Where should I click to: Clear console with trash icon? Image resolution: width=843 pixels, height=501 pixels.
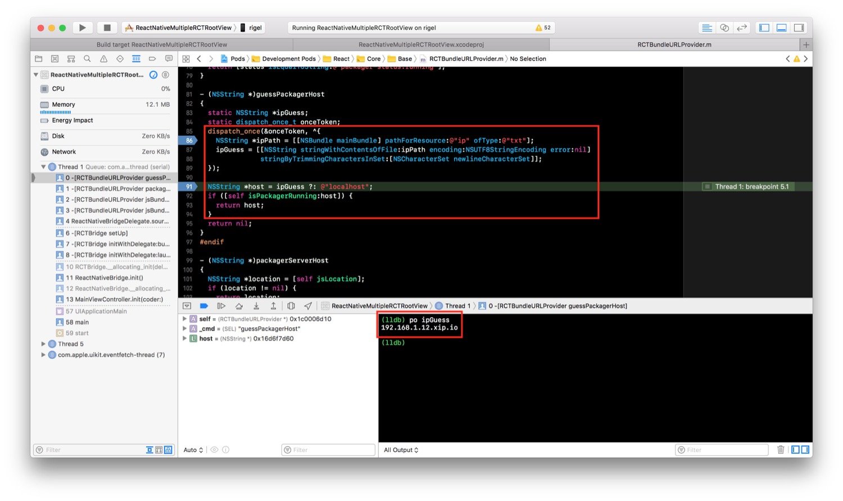(x=781, y=450)
